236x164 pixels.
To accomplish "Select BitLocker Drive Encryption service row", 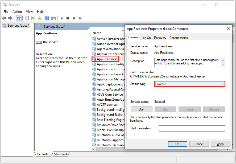I will (108, 125).
